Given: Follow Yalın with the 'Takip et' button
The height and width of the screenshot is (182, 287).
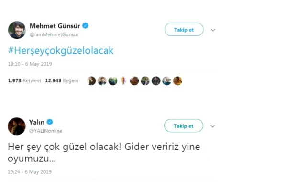Looking at the screenshot, I should (x=184, y=126).
